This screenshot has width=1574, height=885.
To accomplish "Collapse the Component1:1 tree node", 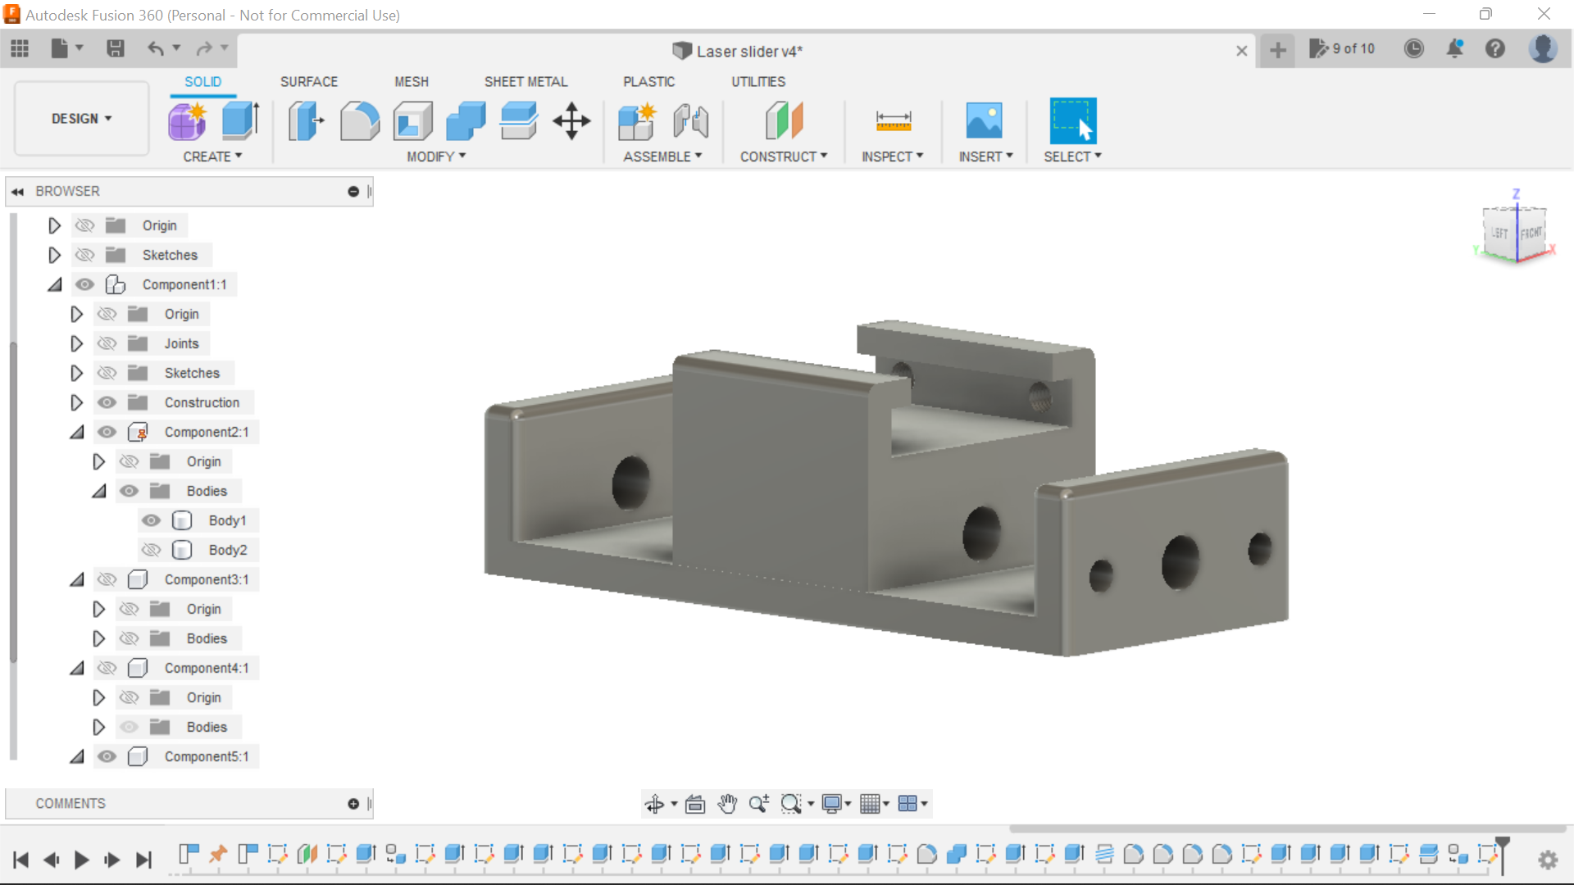I will (x=55, y=284).
